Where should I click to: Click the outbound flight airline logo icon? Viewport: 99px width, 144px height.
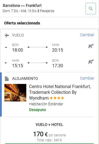(x=91, y=46)
